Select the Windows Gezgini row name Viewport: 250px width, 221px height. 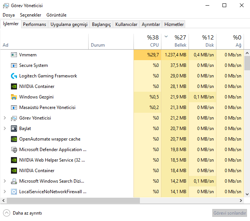tap(36, 97)
